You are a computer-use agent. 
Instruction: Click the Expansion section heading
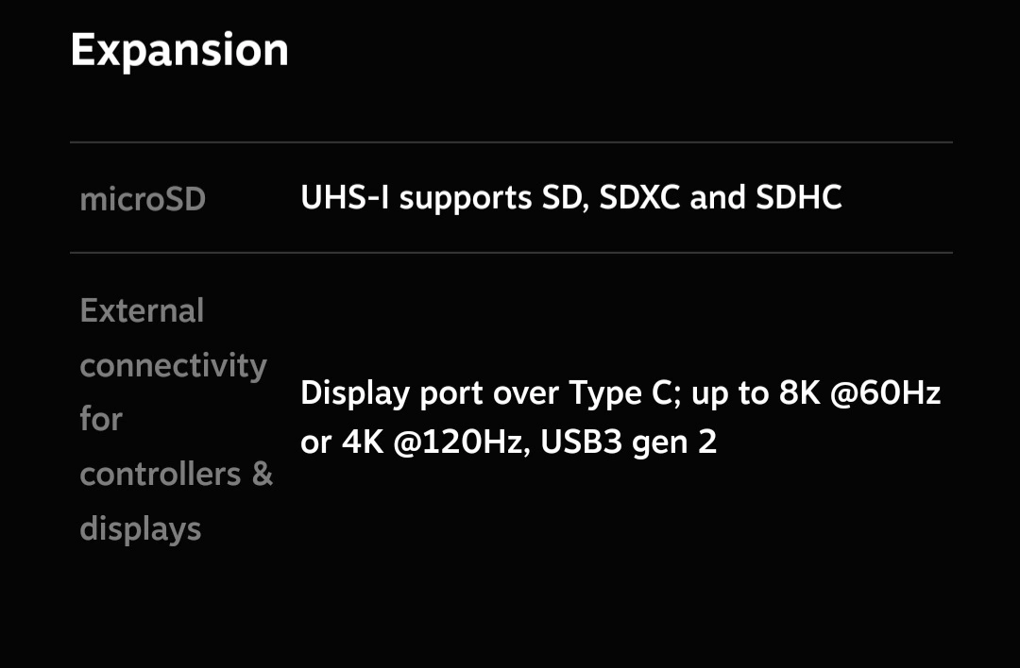click(179, 50)
